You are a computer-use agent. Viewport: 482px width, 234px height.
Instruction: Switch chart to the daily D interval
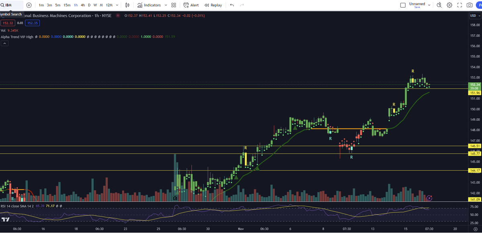(x=89, y=5)
